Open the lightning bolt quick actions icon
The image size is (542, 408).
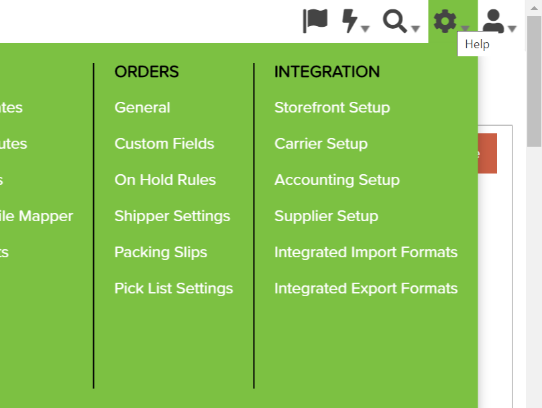pos(349,21)
